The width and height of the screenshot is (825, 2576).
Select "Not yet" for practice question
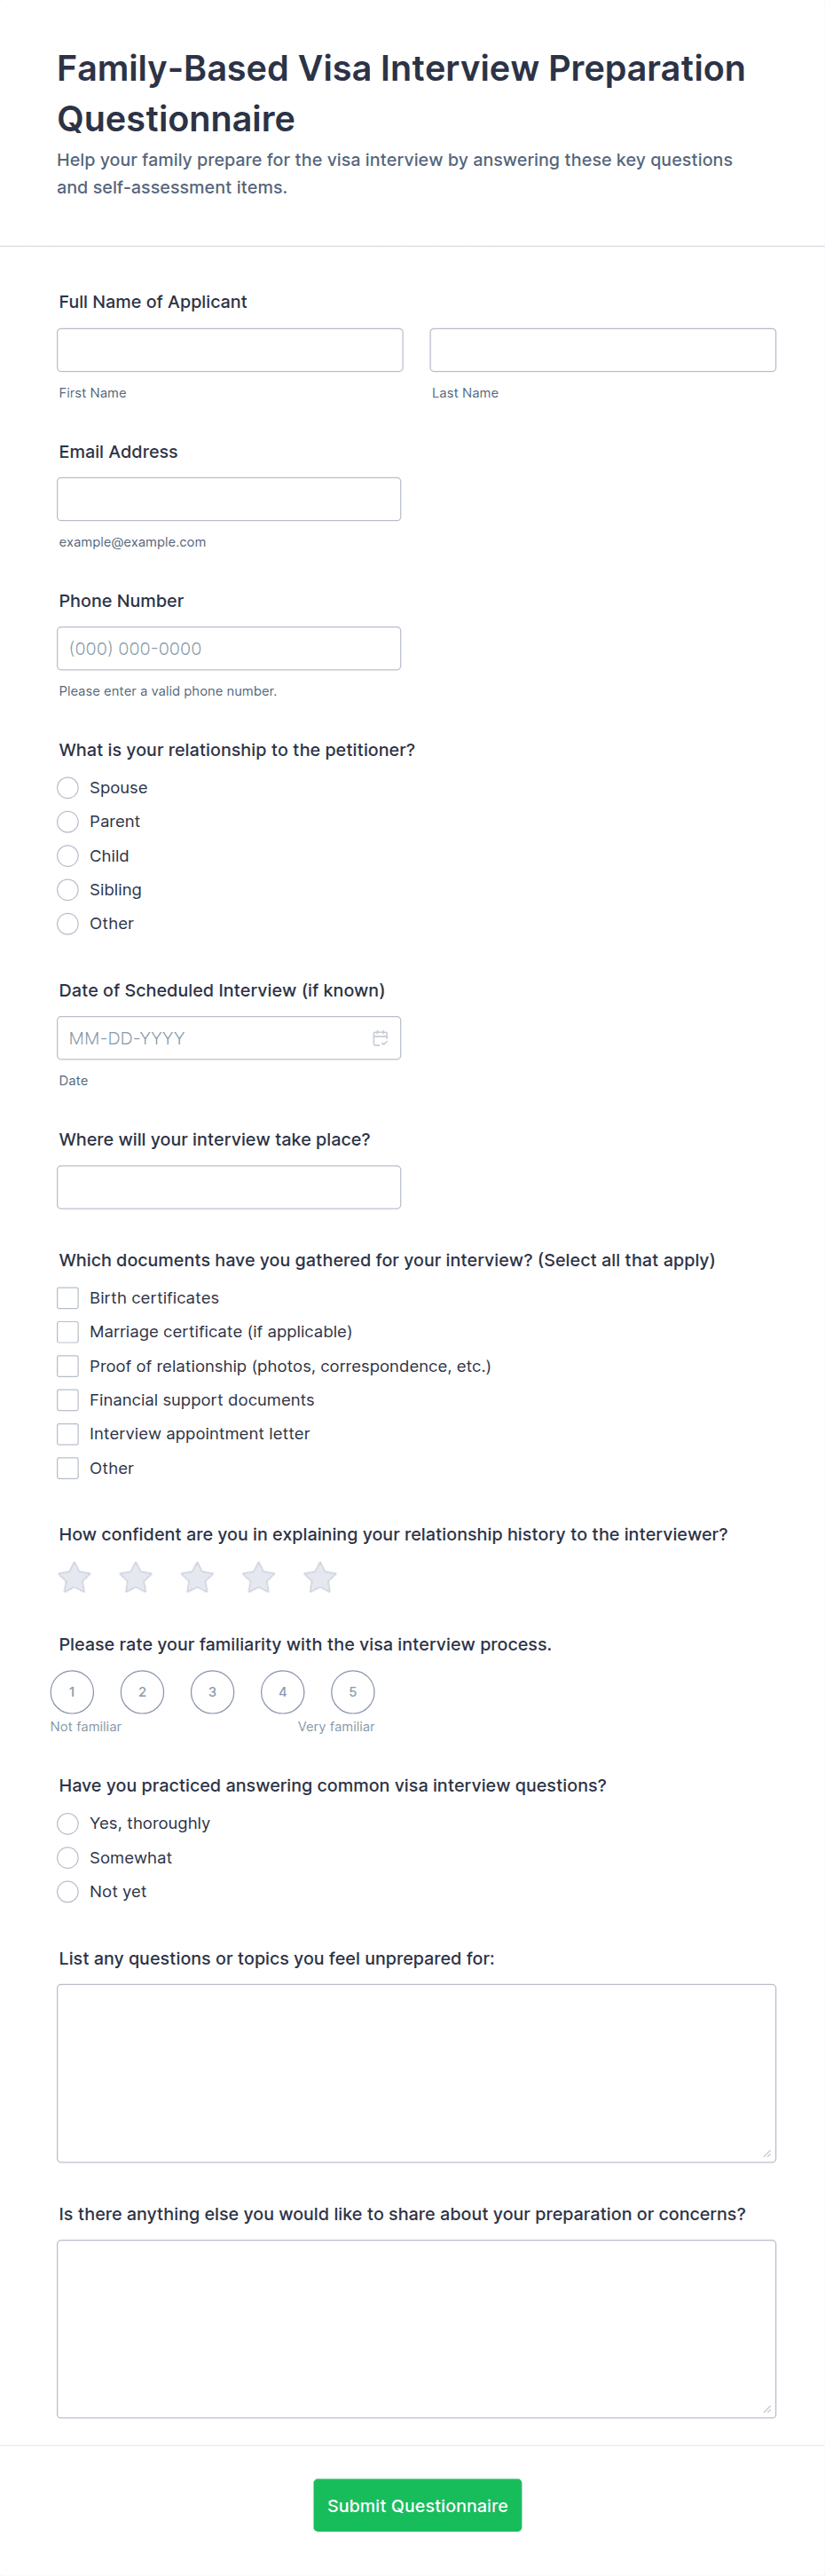pyautogui.click(x=68, y=1892)
